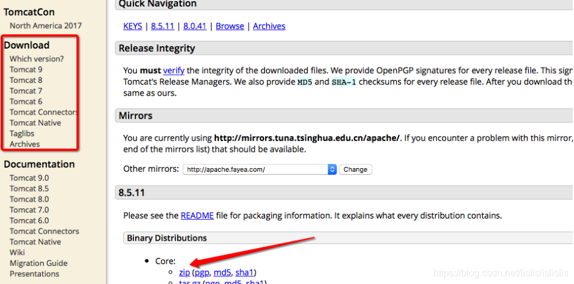Select Tomcat 7 in Download sidebar
Image resolution: width=574 pixels, height=284 pixels.
26,91
